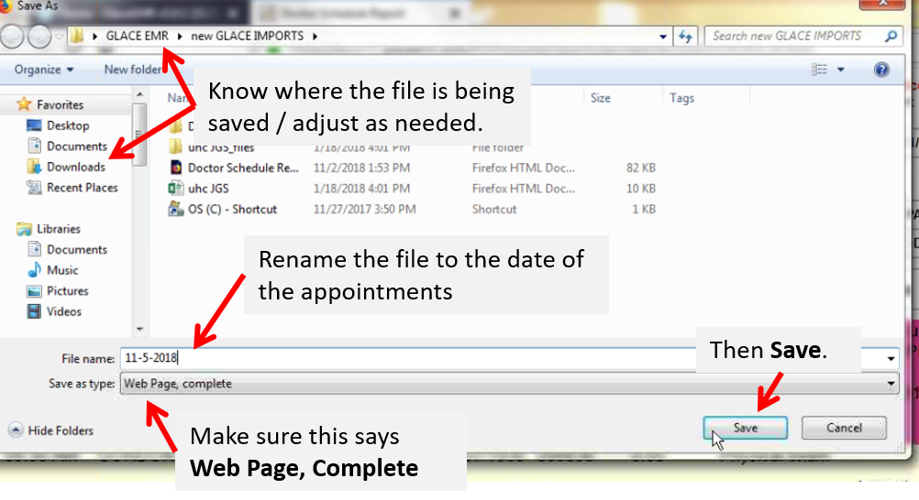Select the OS (C) - Shortcut item
The width and height of the screenshot is (919, 500).
coord(232,209)
